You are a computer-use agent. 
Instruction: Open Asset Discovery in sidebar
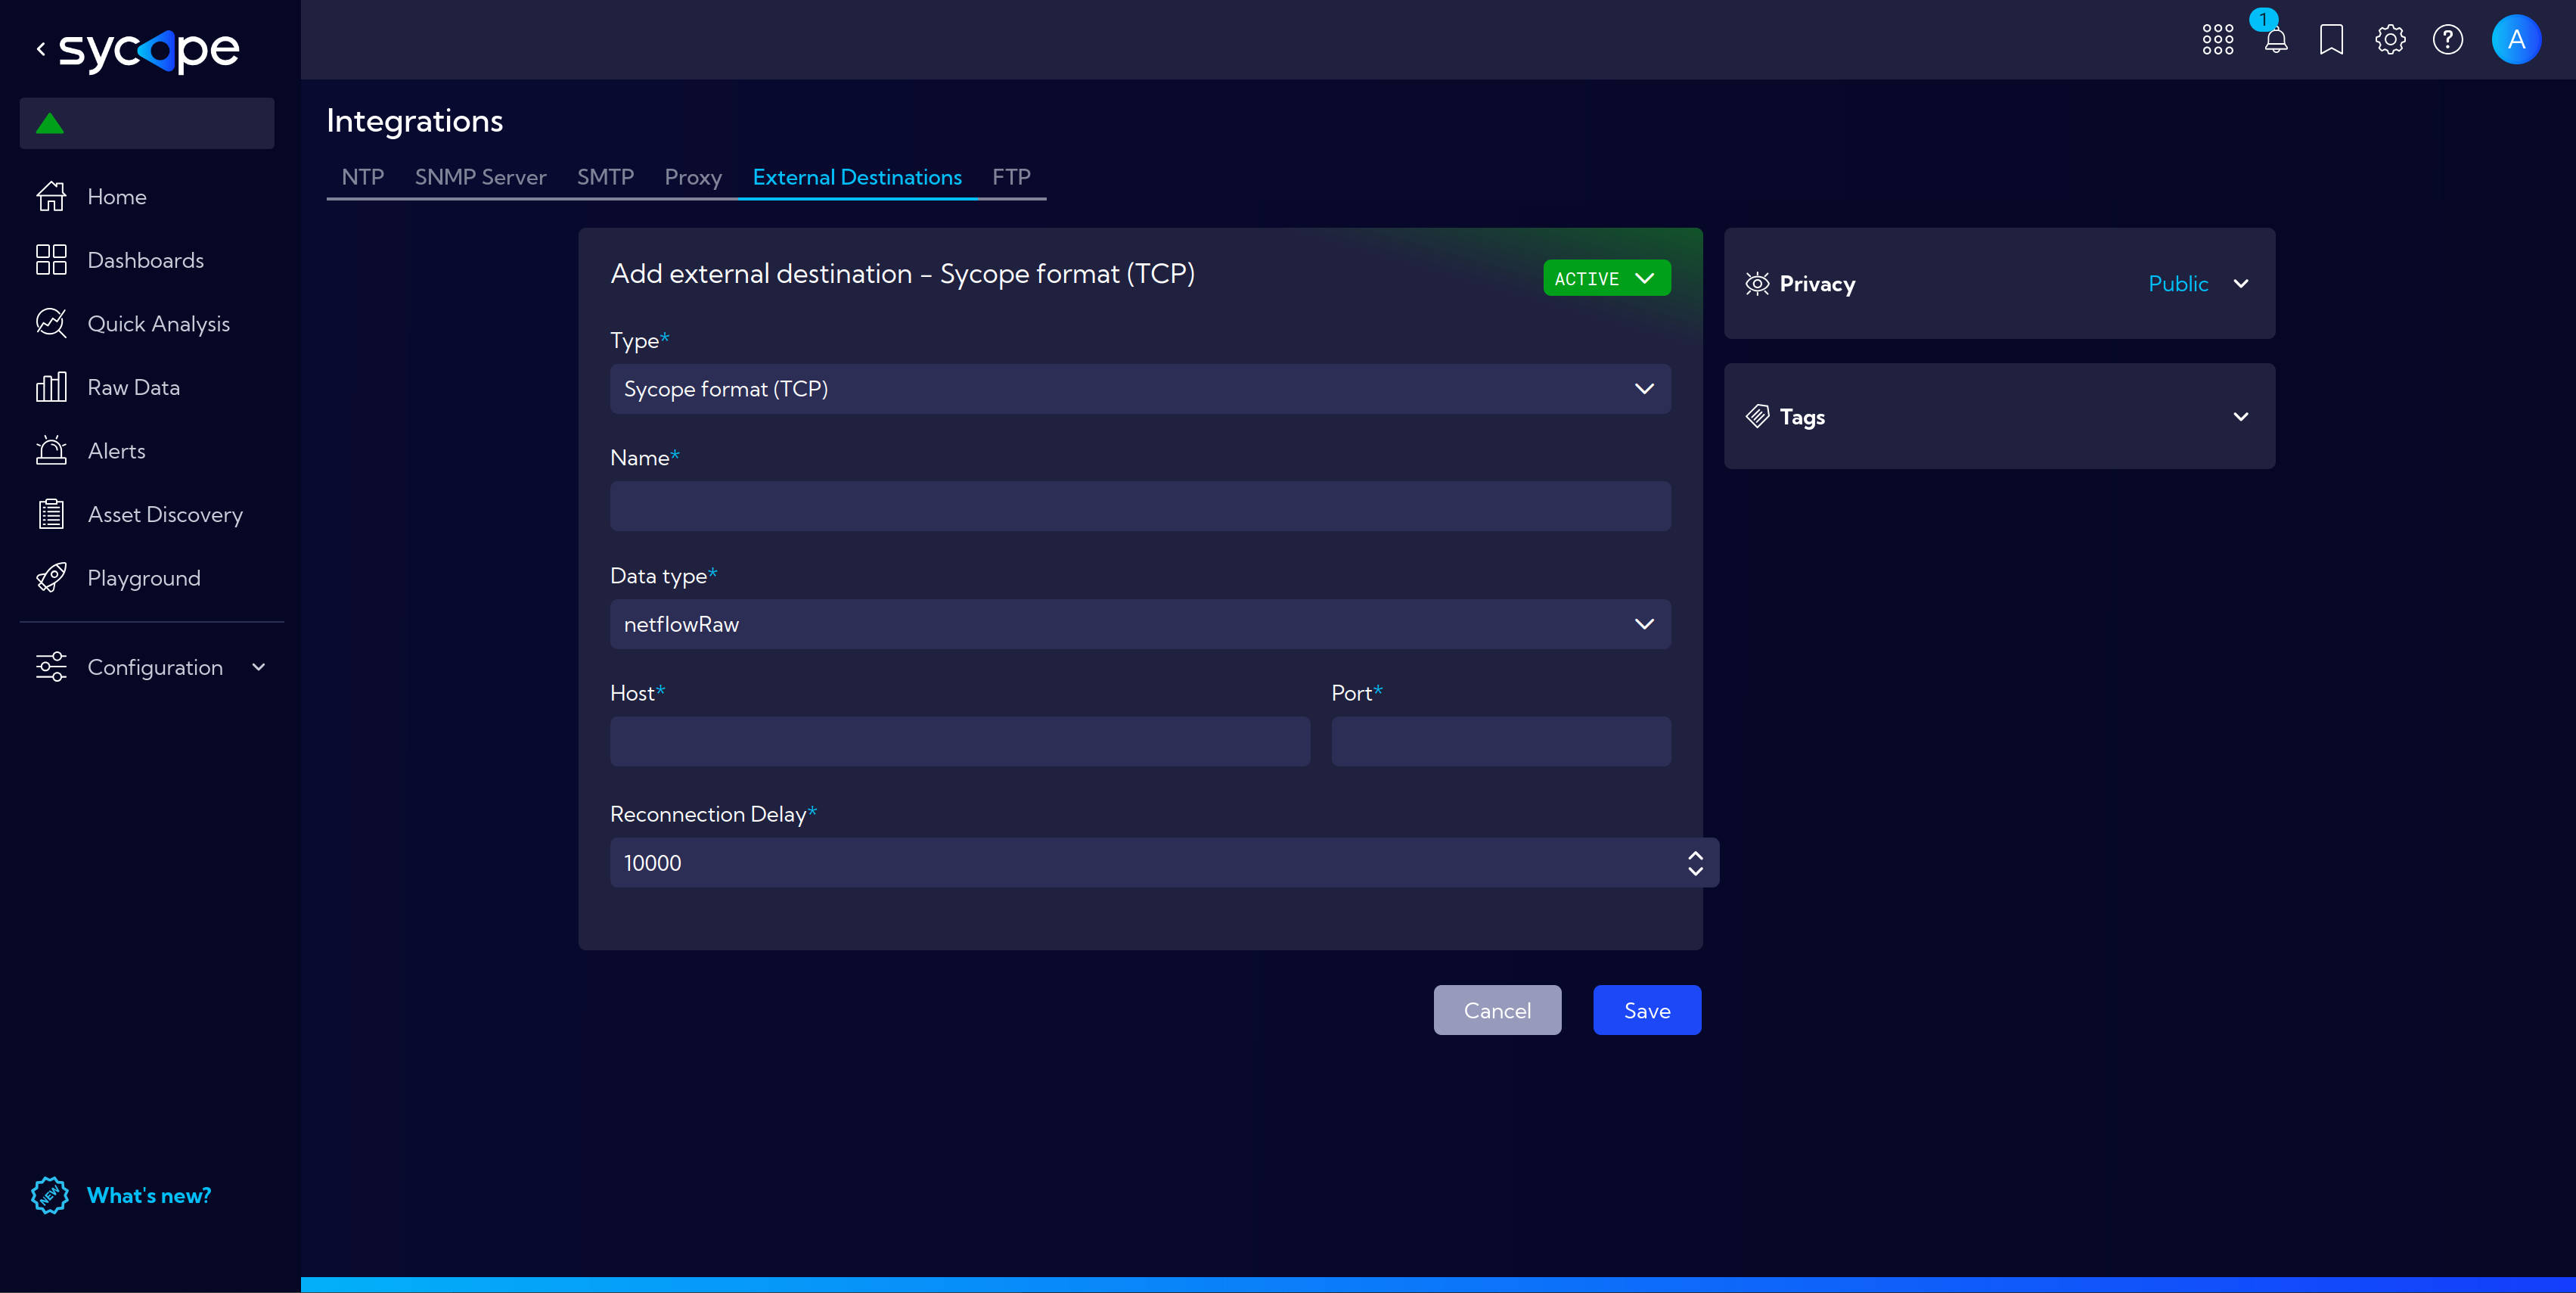165,515
